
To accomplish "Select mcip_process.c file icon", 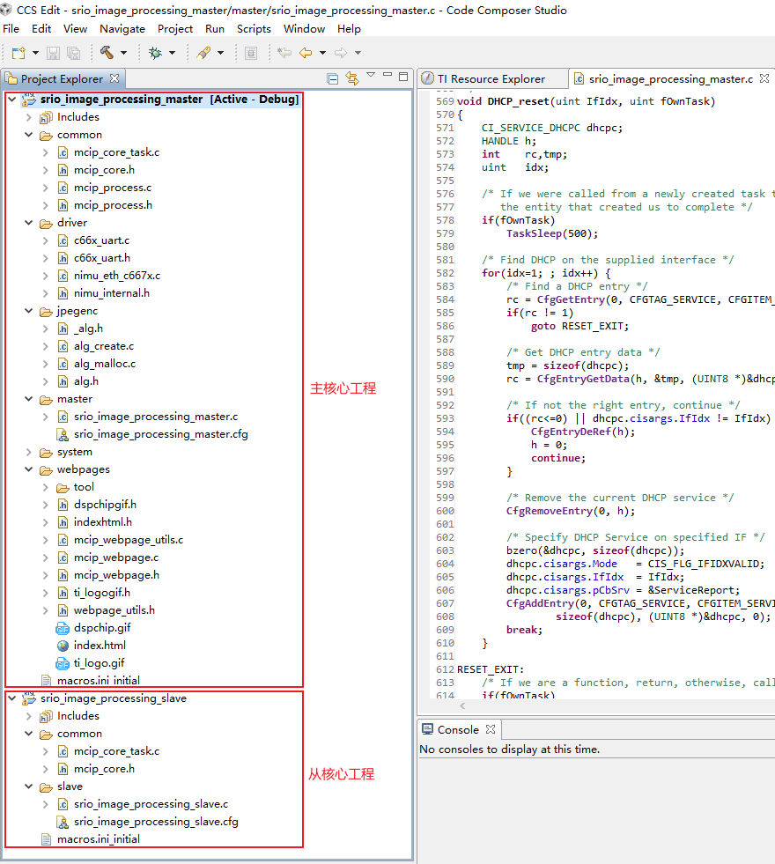I will click(63, 188).
